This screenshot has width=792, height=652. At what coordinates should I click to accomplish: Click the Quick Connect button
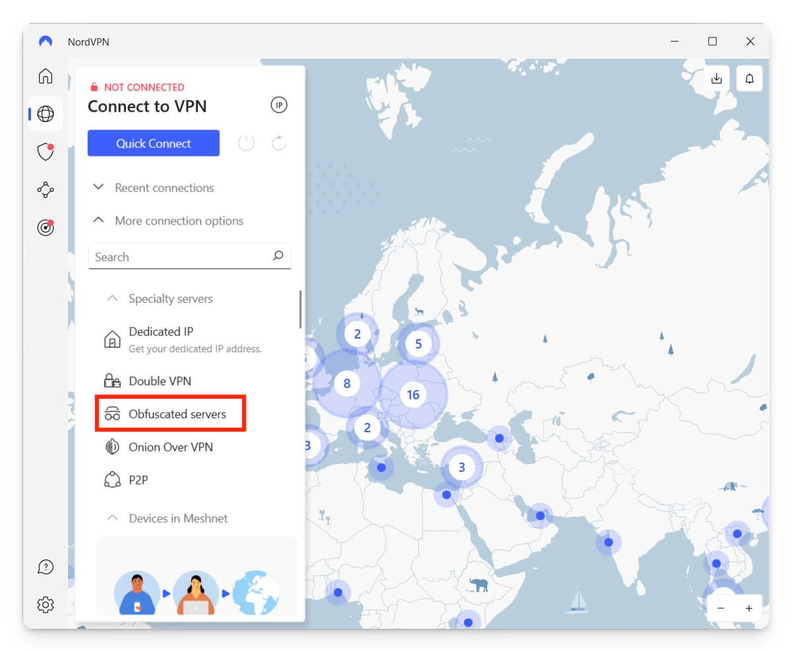pos(154,143)
